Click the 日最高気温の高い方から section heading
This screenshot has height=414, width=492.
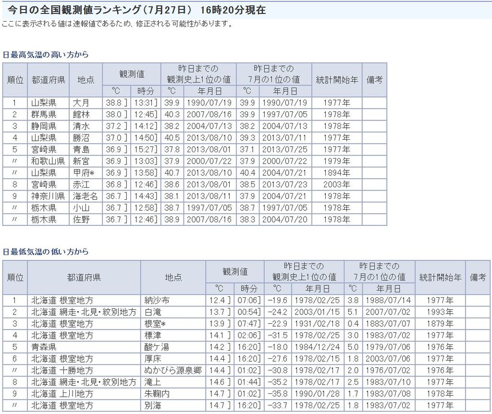tap(46, 55)
